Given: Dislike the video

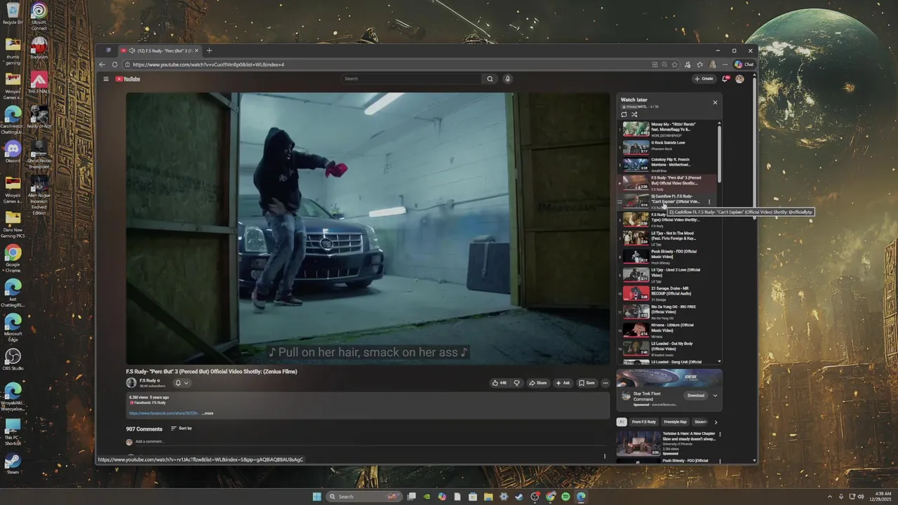Looking at the screenshot, I should pos(517,383).
